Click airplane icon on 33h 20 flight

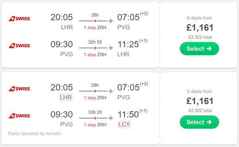[111, 118]
